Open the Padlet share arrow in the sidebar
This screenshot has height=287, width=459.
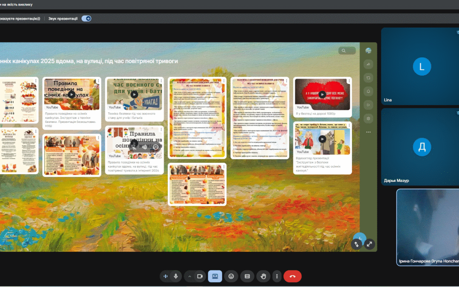[x=368, y=64]
